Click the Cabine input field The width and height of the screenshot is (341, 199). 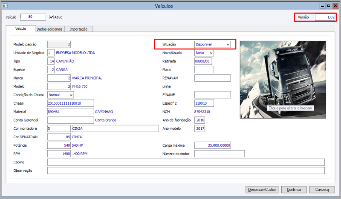coord(186,162)
